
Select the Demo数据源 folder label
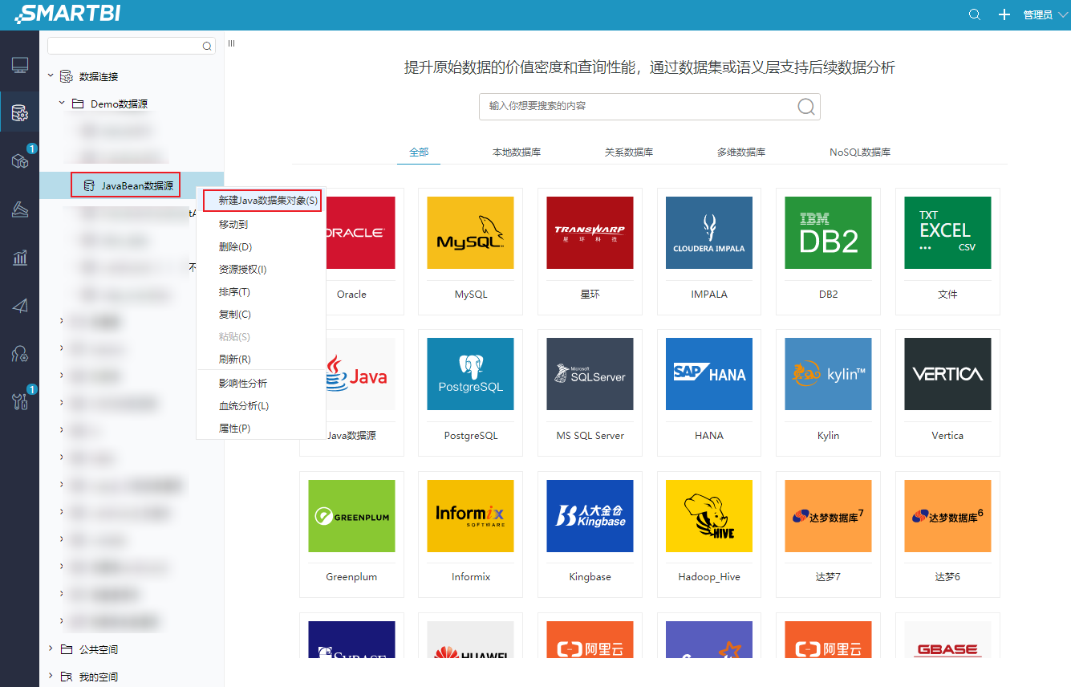pyautogui.click(x=119, y=104)
